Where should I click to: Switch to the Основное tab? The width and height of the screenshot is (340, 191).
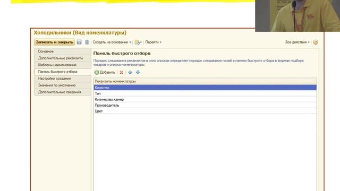(63, 51)
